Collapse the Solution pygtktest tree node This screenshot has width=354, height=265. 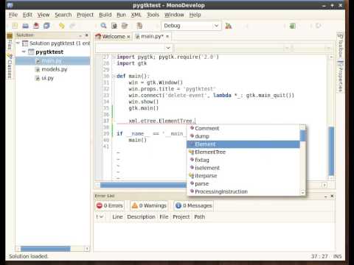coord(18,43)
